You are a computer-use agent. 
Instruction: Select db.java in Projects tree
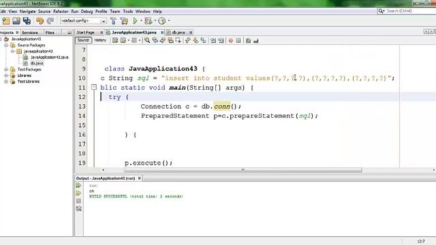(x=37, y=63)
